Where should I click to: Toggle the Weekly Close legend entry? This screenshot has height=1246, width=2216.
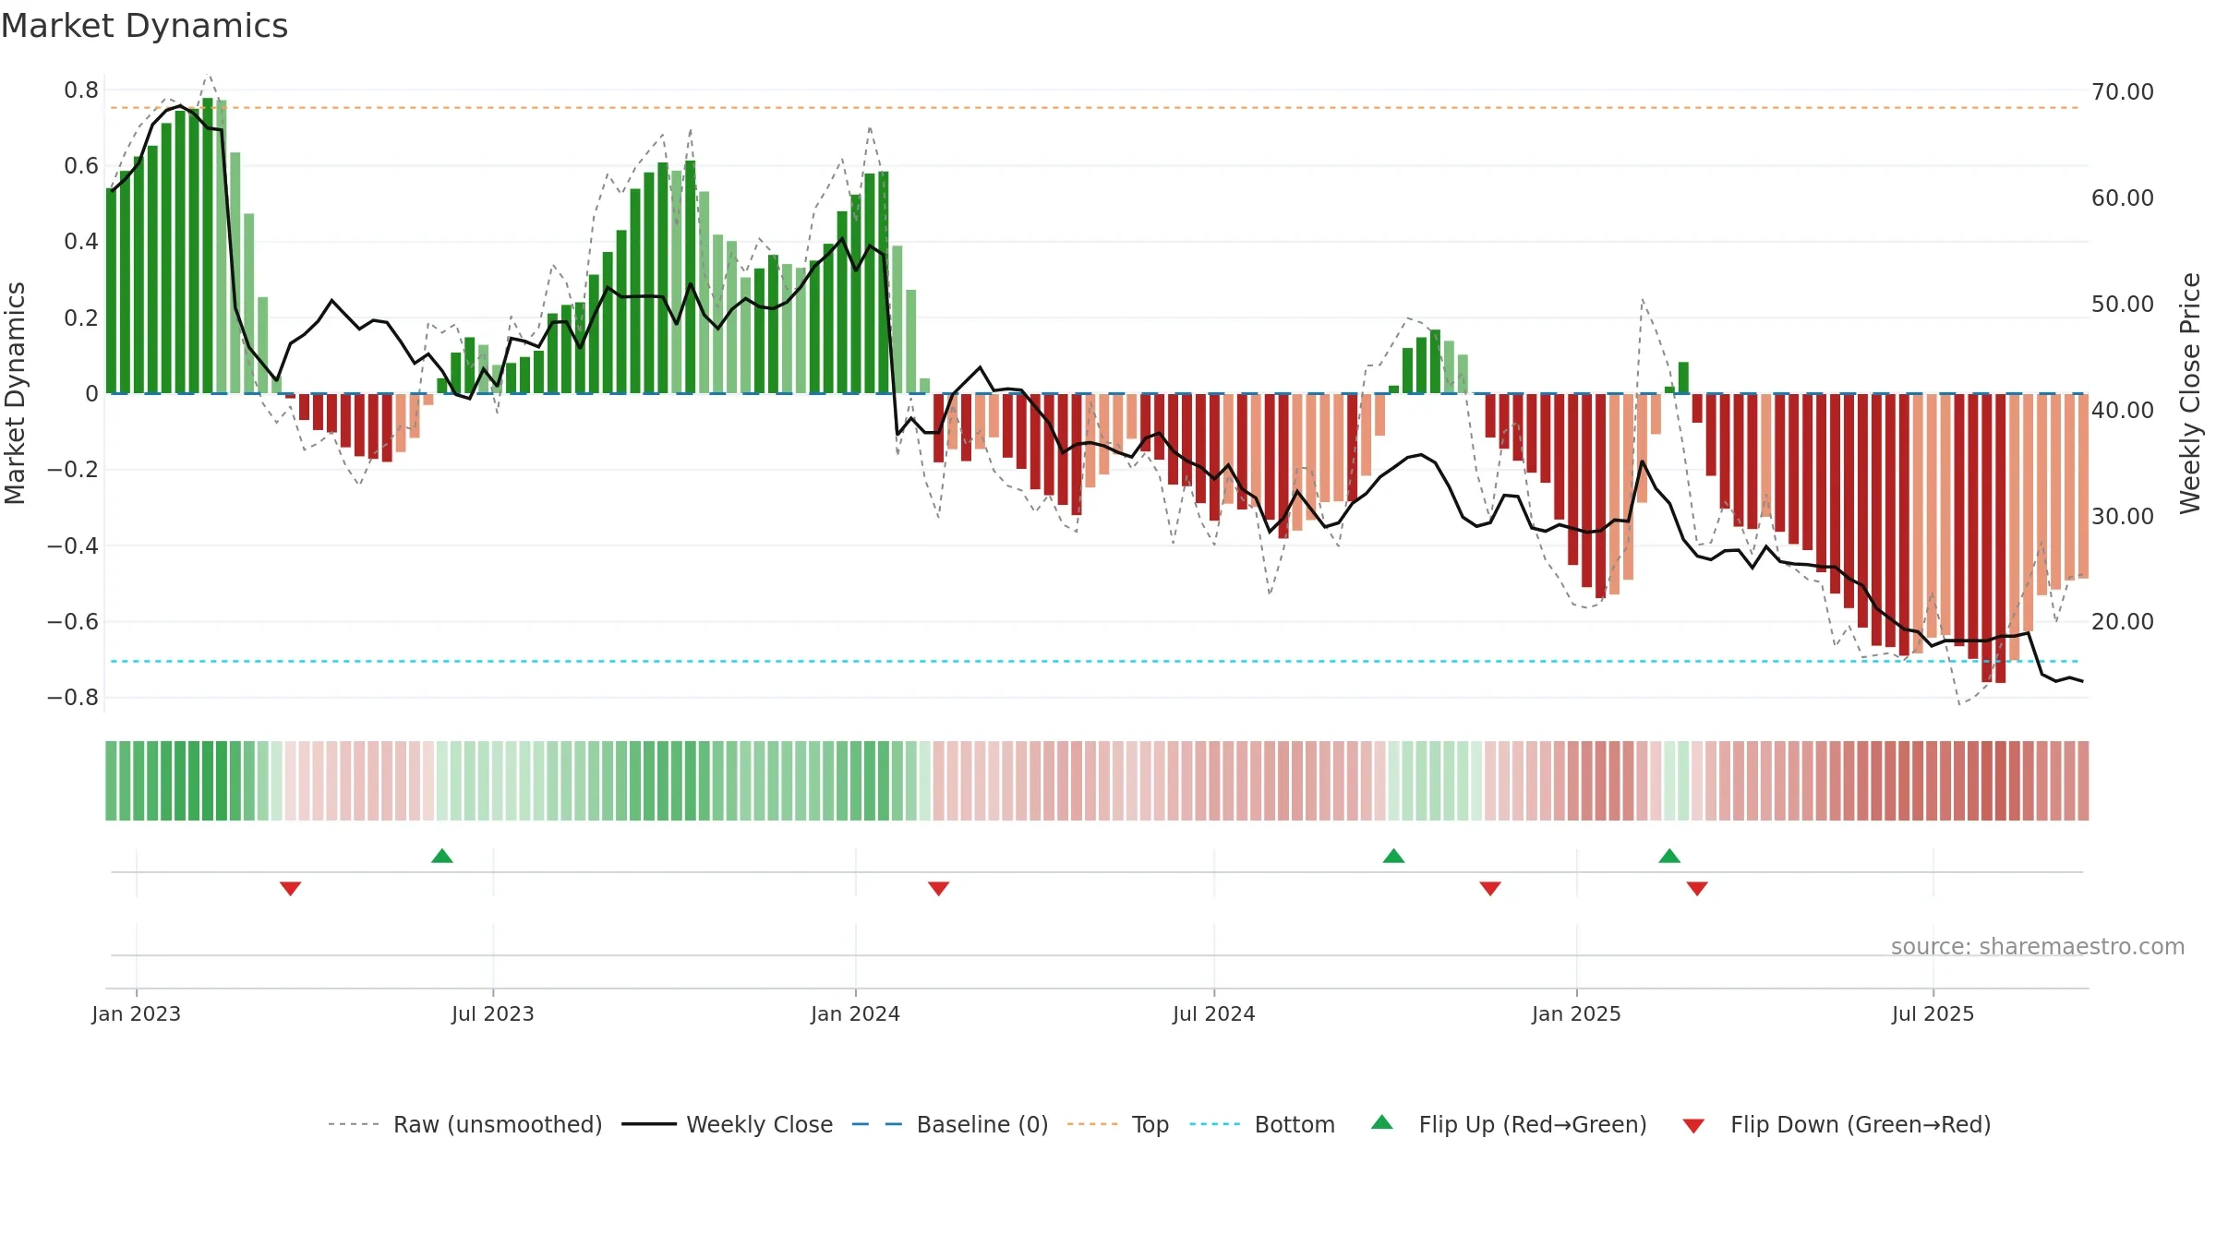(728, 1124)
